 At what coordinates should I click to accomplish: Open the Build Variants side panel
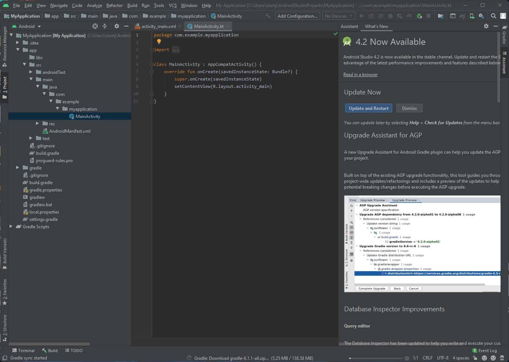pyautogui.click(x=4, y=254)
